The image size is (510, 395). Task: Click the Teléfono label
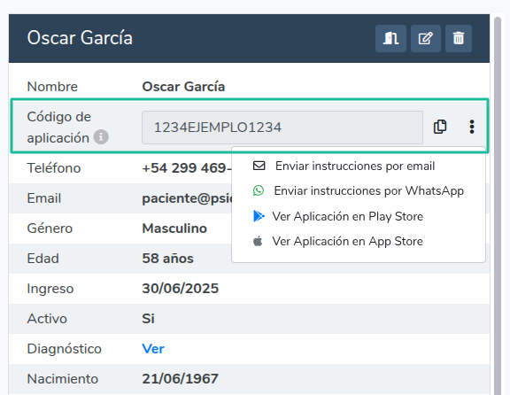point(54,168)
